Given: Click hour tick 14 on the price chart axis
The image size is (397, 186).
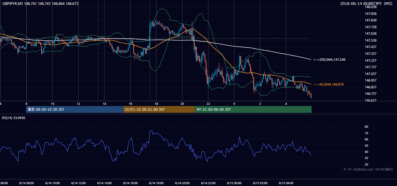Looking at the screenshot, I should click(104, 104).
